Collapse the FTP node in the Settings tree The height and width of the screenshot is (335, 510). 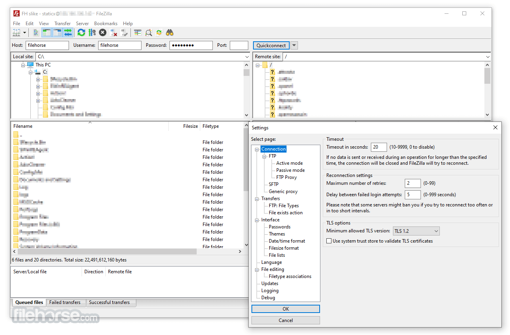pos(265,156)
